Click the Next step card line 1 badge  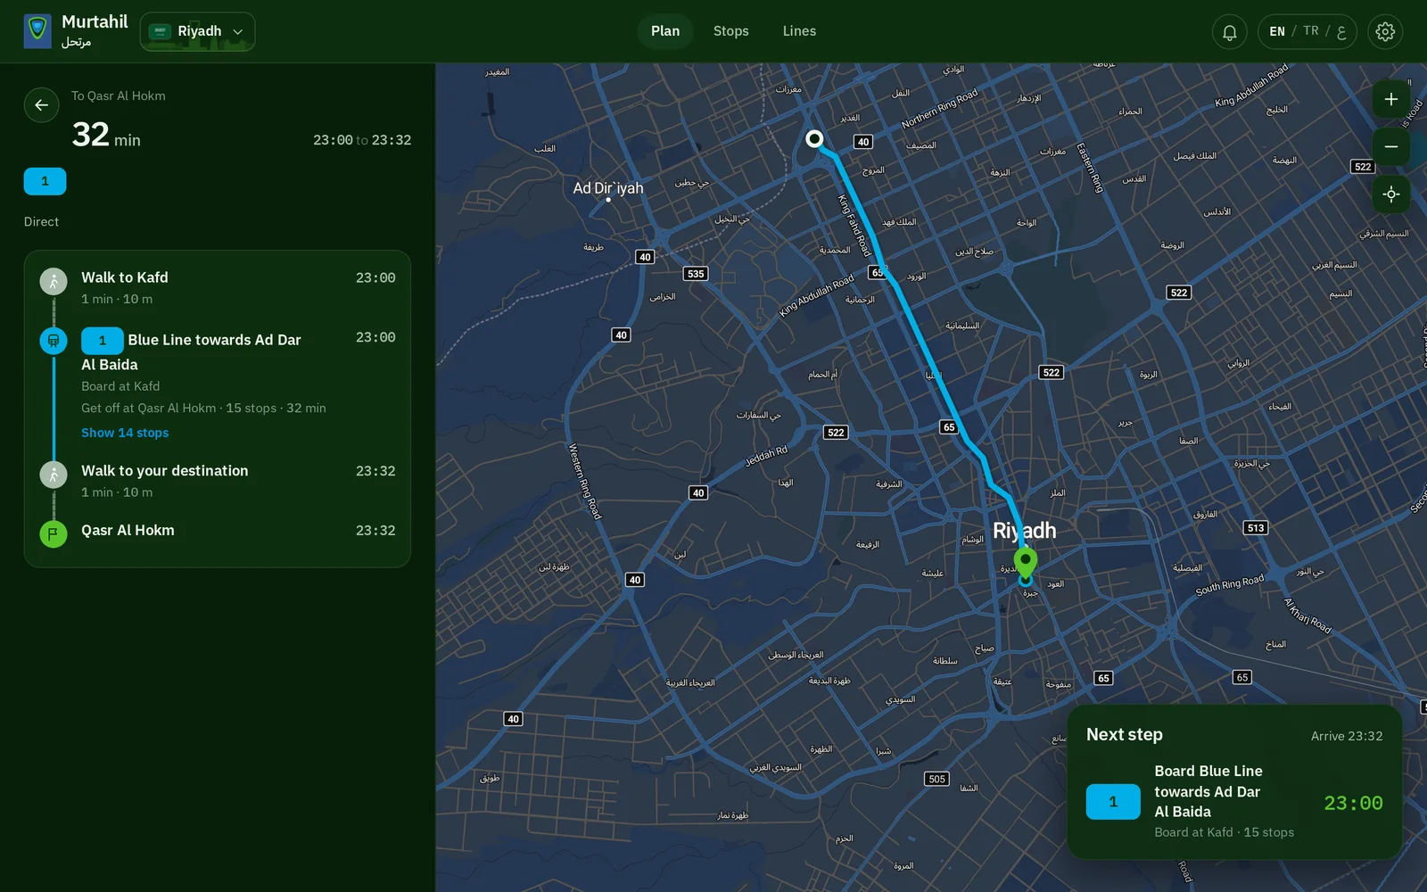pyautogui.click(x=1113, y=802)
